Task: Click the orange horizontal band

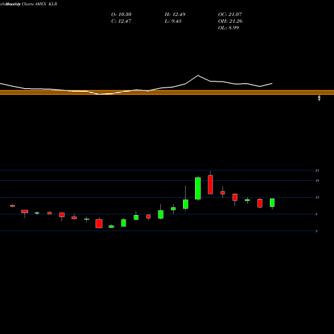Action: tap(167, 92)
